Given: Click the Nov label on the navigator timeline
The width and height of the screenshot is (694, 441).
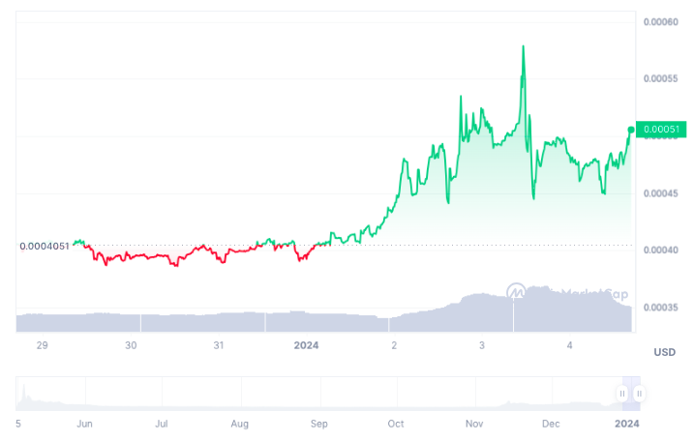Looking at the screenshot, I should (474, 424).
